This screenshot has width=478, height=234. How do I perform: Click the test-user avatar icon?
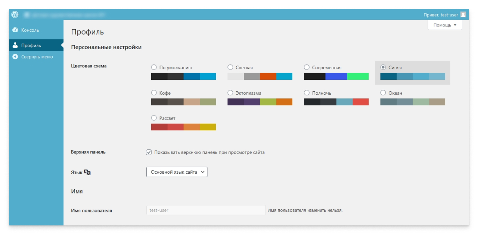(463, 15)
